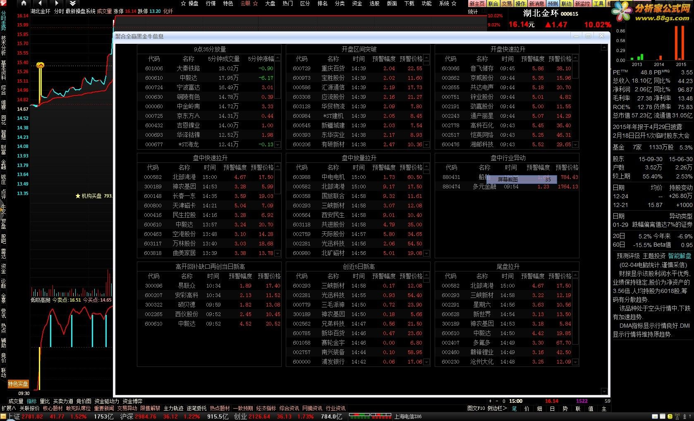Open the 主题投资 tab in right panel
Viewport: 694px width, 421px height.
(654, 256)
